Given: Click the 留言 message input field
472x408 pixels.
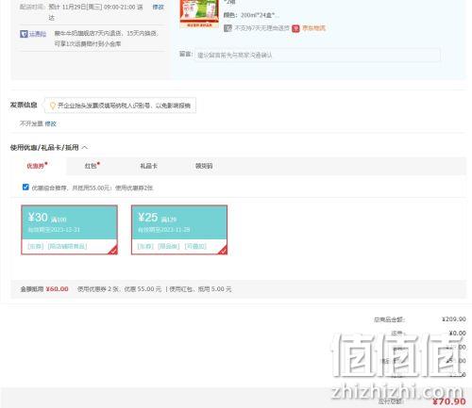Looking at the screenshot, I should (317, 56).
